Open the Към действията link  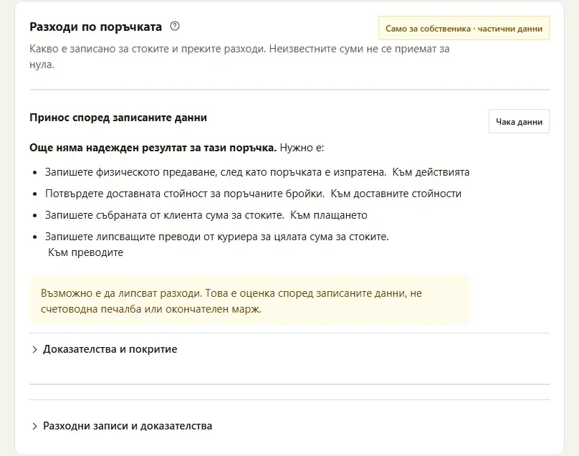point(431,172)
